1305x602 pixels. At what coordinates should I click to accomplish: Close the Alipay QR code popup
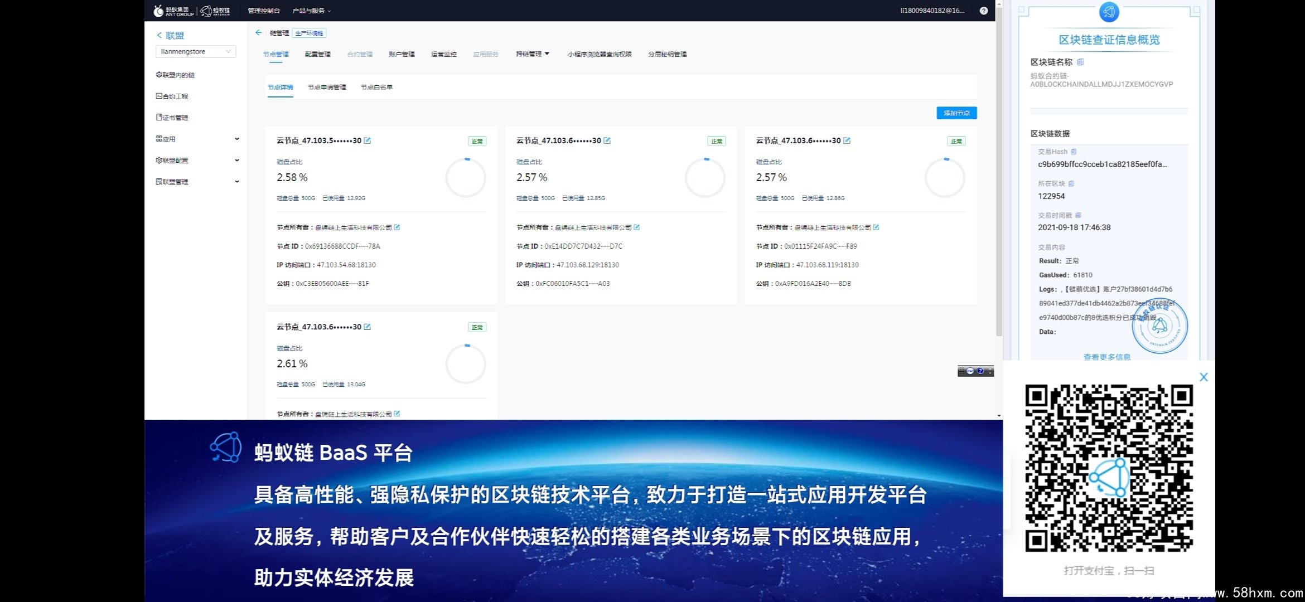[1203, 377]
